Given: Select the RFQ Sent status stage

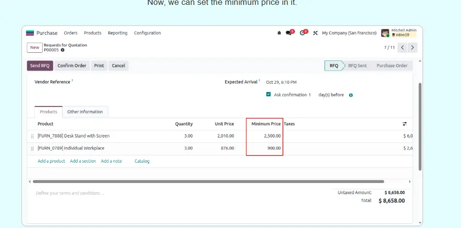Looking at the screenshot, I should 357,66.
